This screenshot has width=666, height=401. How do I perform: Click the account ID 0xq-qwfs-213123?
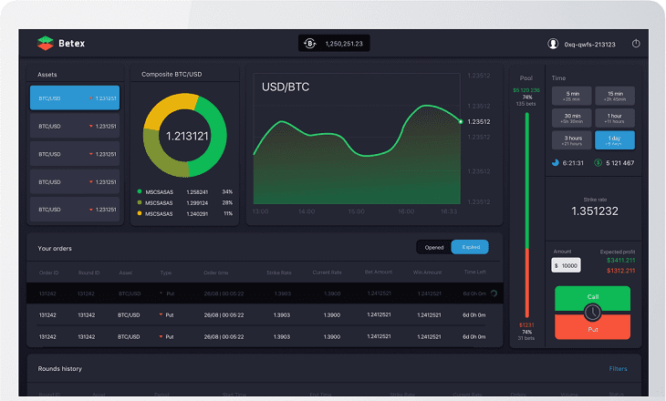tap(589, 45)
